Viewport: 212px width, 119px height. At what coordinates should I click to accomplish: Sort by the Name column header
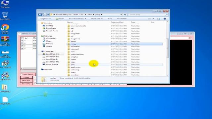(x=70, y=22)
